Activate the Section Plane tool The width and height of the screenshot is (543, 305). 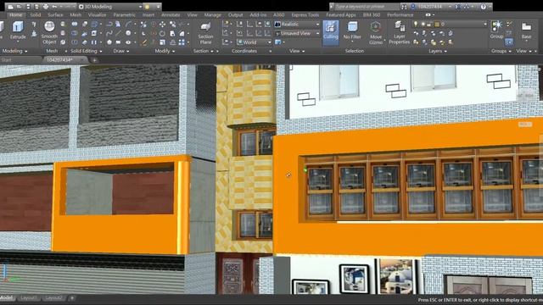pyautogui.click(x=205, y=33)
